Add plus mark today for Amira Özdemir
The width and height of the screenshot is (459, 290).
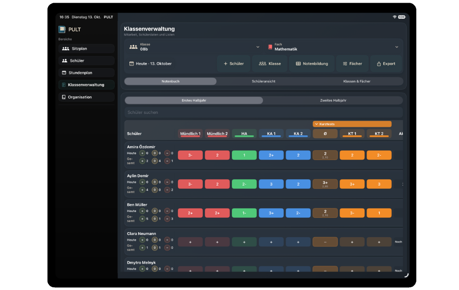click(142, 153)
